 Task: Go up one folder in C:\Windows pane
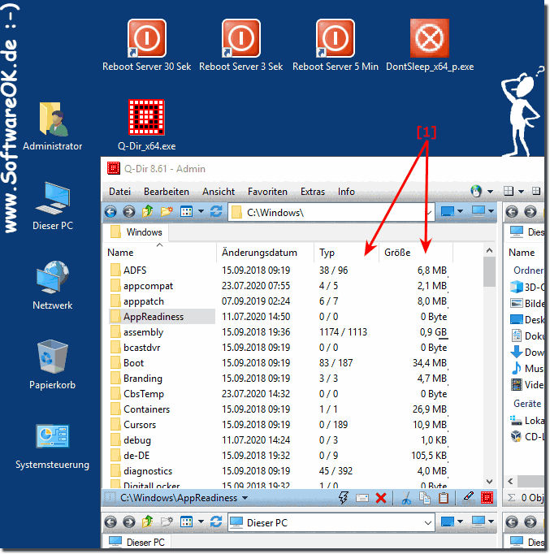pyautogui.click(x=147, y=211)
